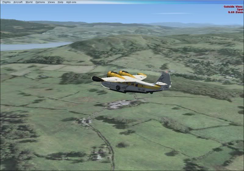Click the aircraft's tailwheel under the rear fuselage
Image resolution: width=244 pixels, height=171 pixels.
click(x=151, y=92)
